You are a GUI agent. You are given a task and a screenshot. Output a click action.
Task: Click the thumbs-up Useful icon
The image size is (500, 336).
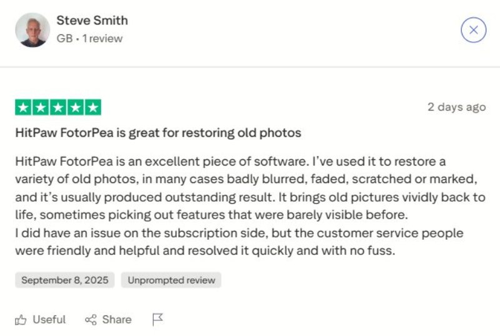pos(21,320)
